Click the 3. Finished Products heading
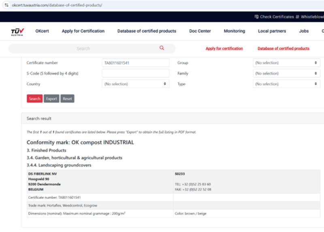Image resolution: width=324 pixels, height=232 pixels. coord(46,150)
